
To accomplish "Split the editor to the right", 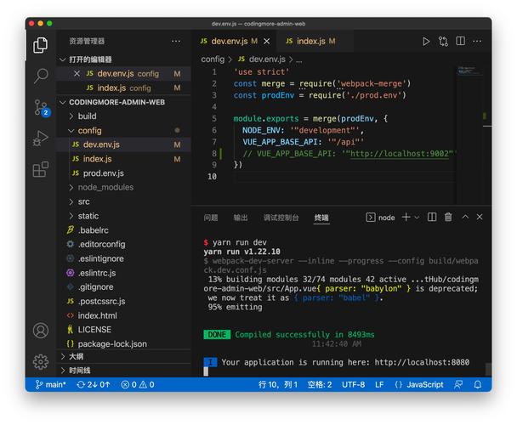I will click(x=461, y=41).
